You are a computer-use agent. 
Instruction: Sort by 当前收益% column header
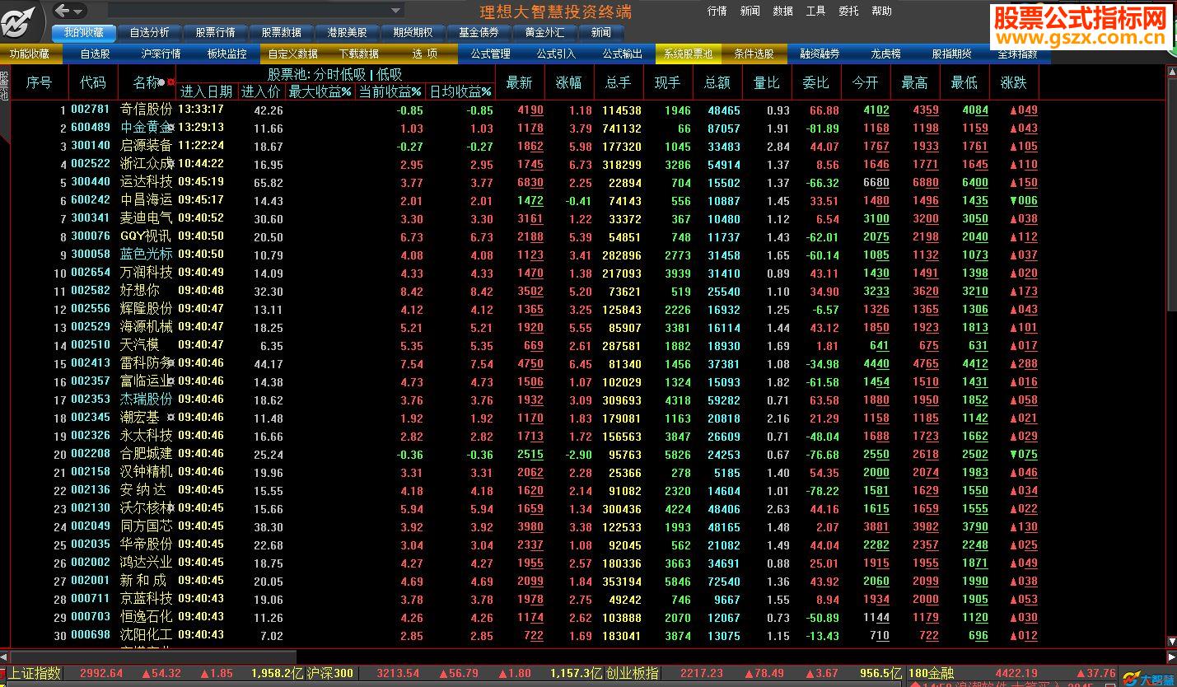point(390,91)
